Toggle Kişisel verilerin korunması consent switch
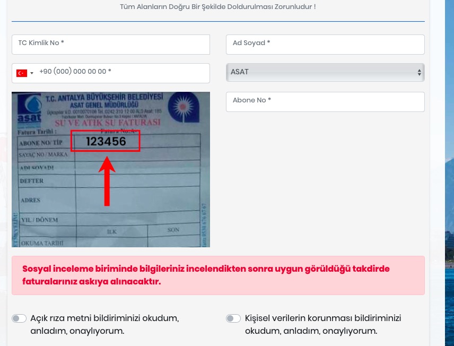 coord(233,318)
